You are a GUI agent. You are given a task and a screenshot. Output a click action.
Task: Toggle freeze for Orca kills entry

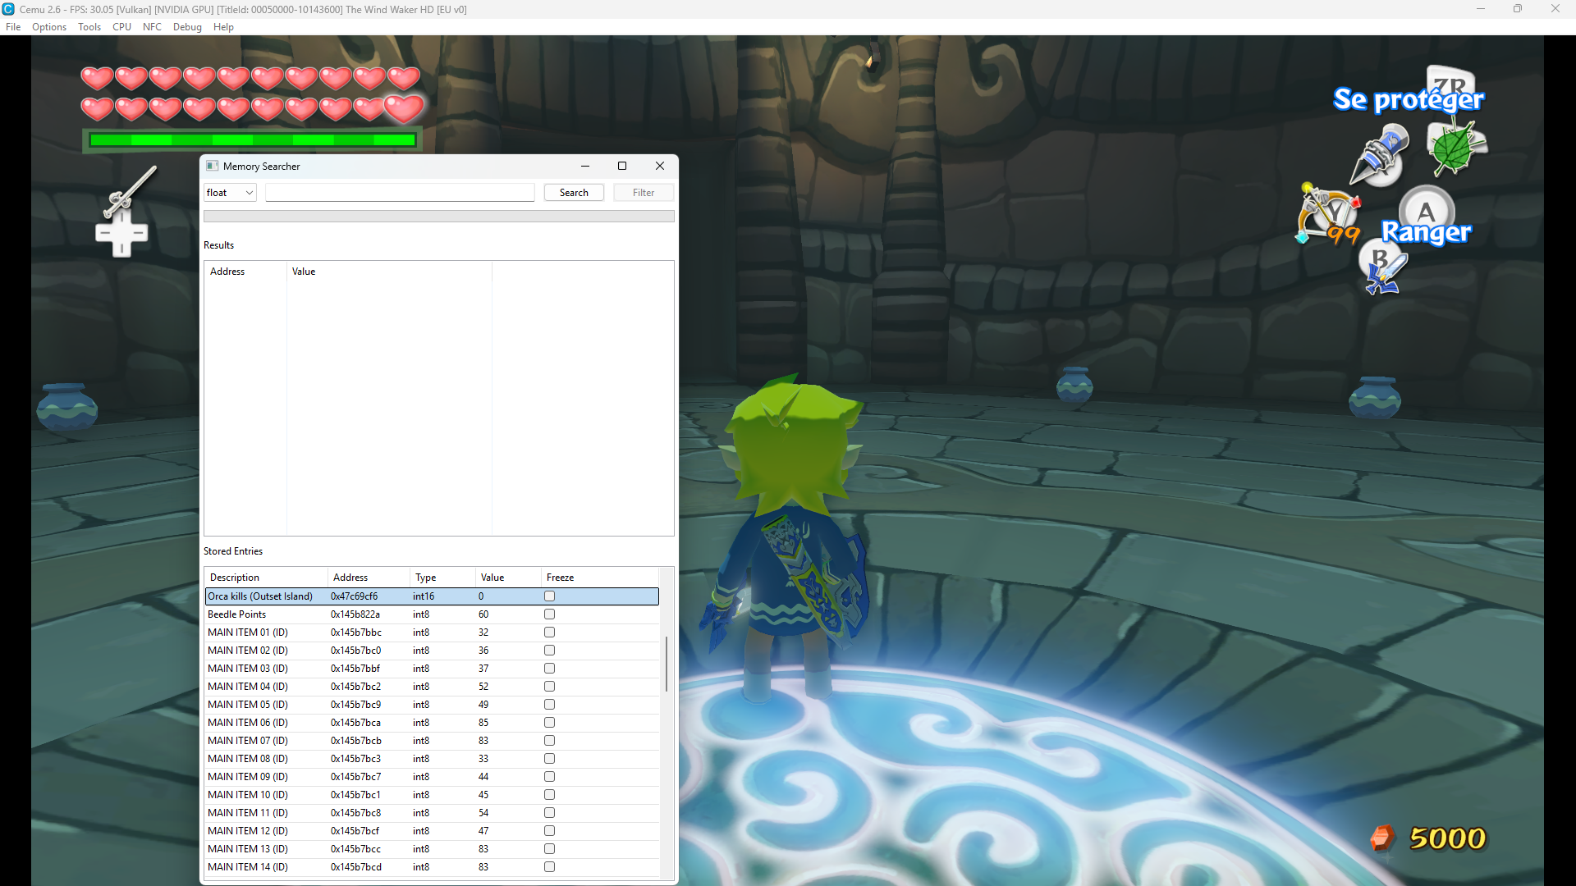(x=549, y=596)
